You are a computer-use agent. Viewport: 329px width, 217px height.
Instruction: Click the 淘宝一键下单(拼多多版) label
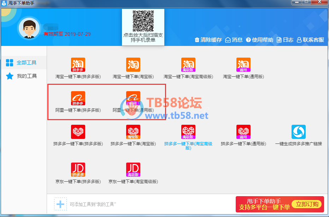click(78, 77)
